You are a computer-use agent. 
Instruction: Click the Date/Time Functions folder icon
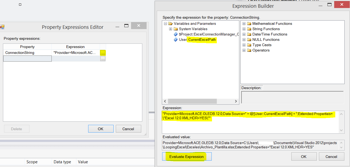point(249,34)
